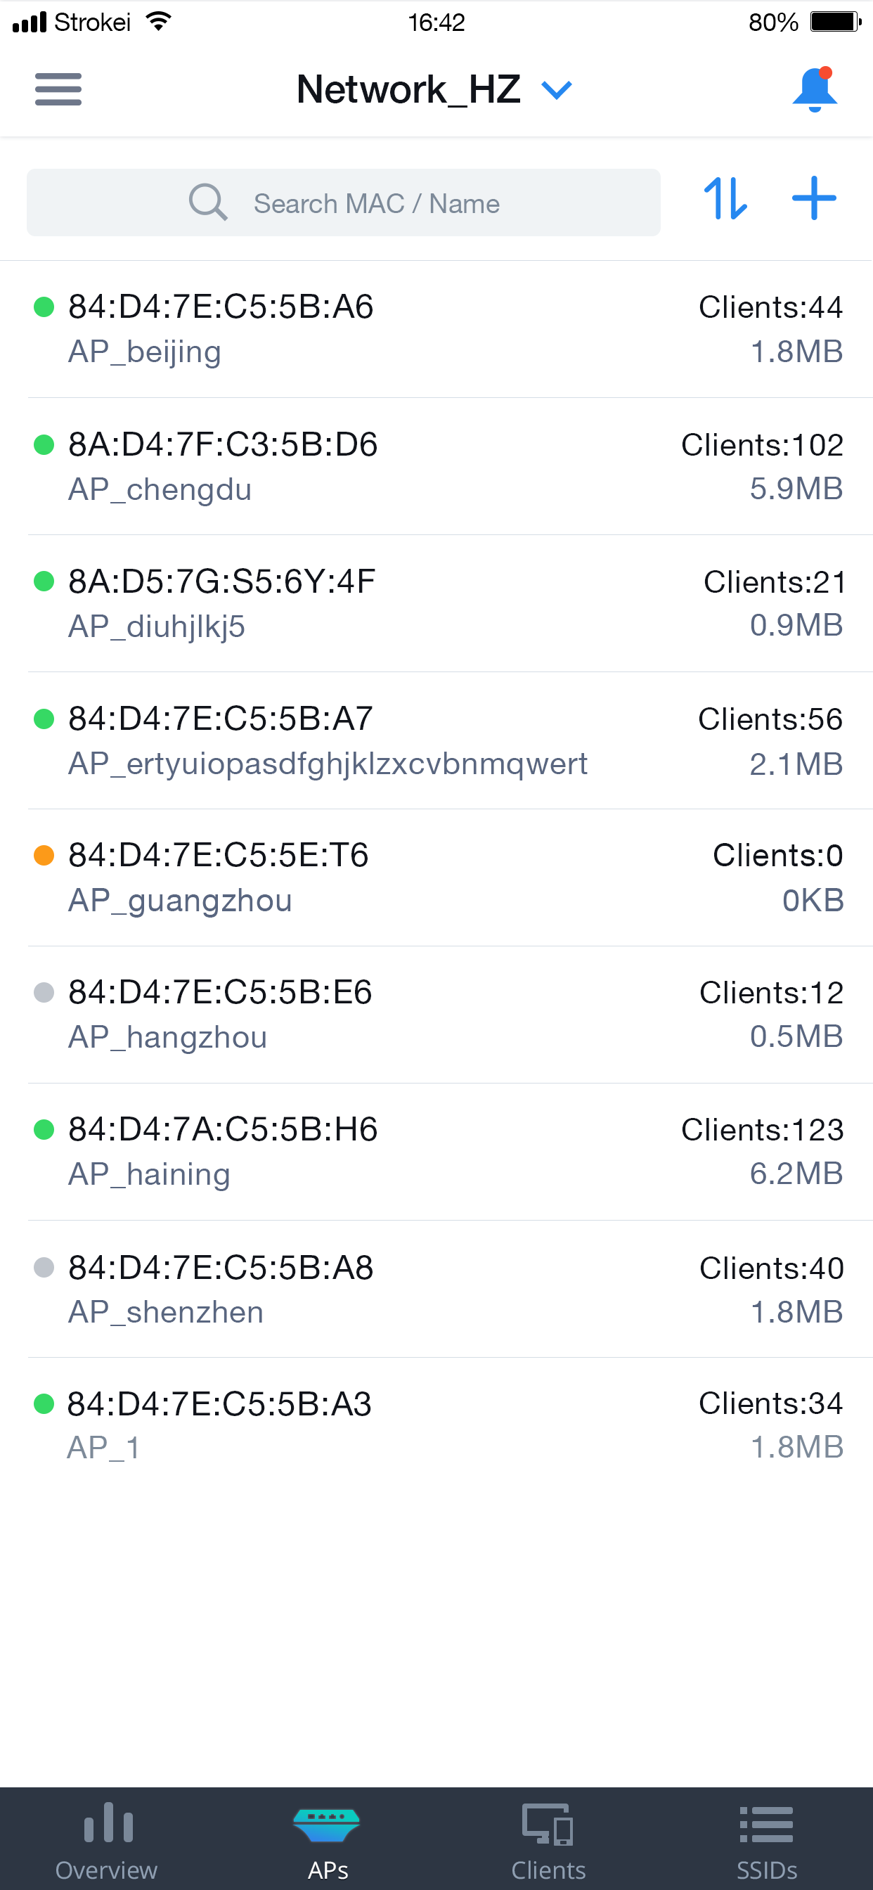The width and height of the screenshot is (873, 1890).
Task: Open the hamburger menu
Action: [x=58, y=89]
